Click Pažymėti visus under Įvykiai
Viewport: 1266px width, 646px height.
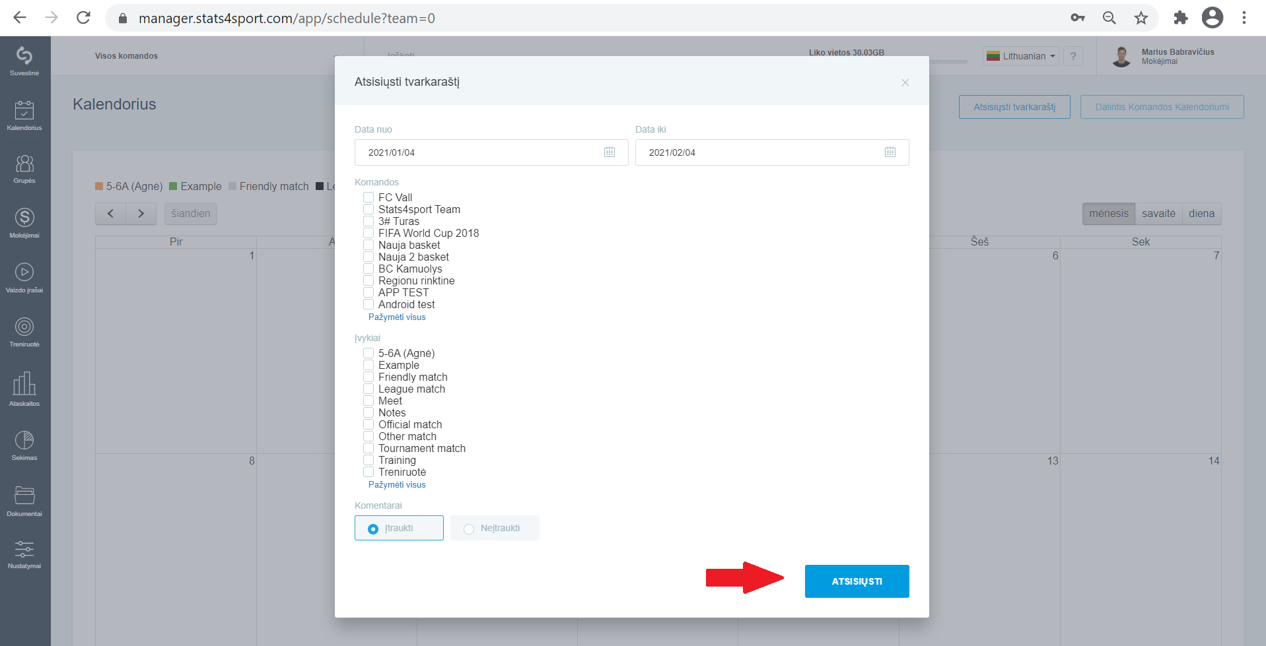point(397,485)
